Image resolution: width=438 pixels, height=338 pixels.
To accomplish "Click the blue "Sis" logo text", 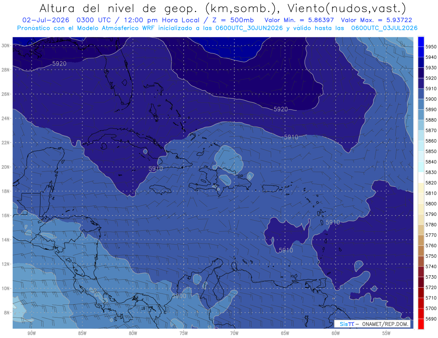I will [x=344, y=324].
